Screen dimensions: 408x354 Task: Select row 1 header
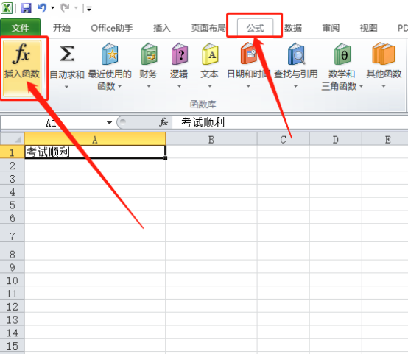click(13, 152)
